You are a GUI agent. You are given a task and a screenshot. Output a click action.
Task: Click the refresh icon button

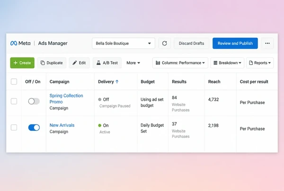(164, 43)
